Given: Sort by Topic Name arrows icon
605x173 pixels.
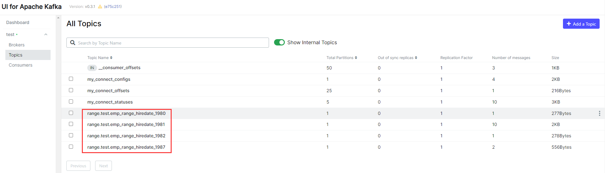Looking at the screenshot, I should (111, 58).
